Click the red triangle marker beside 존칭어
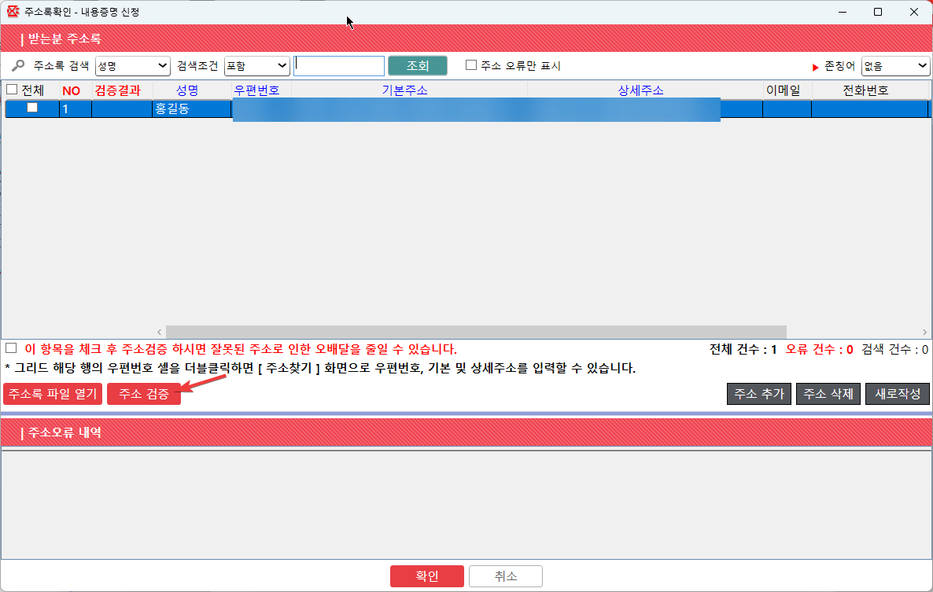This screenshot has height=592, width=933. [x=816, y=67]
